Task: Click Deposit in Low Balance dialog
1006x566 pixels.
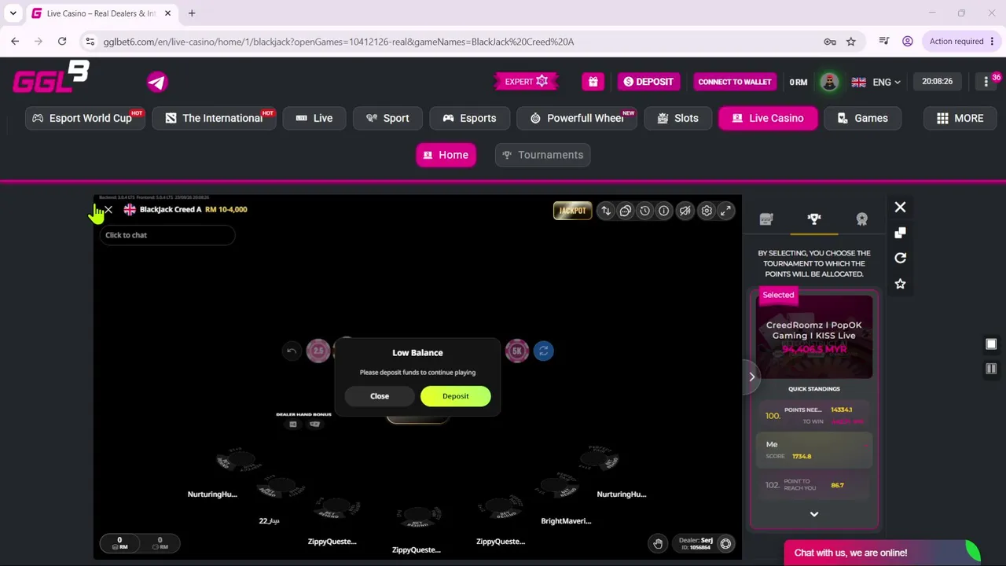Action: (x=456, y=396)
